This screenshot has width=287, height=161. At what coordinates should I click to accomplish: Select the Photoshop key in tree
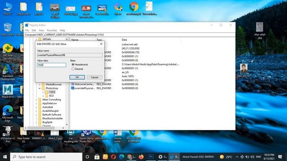52,88
